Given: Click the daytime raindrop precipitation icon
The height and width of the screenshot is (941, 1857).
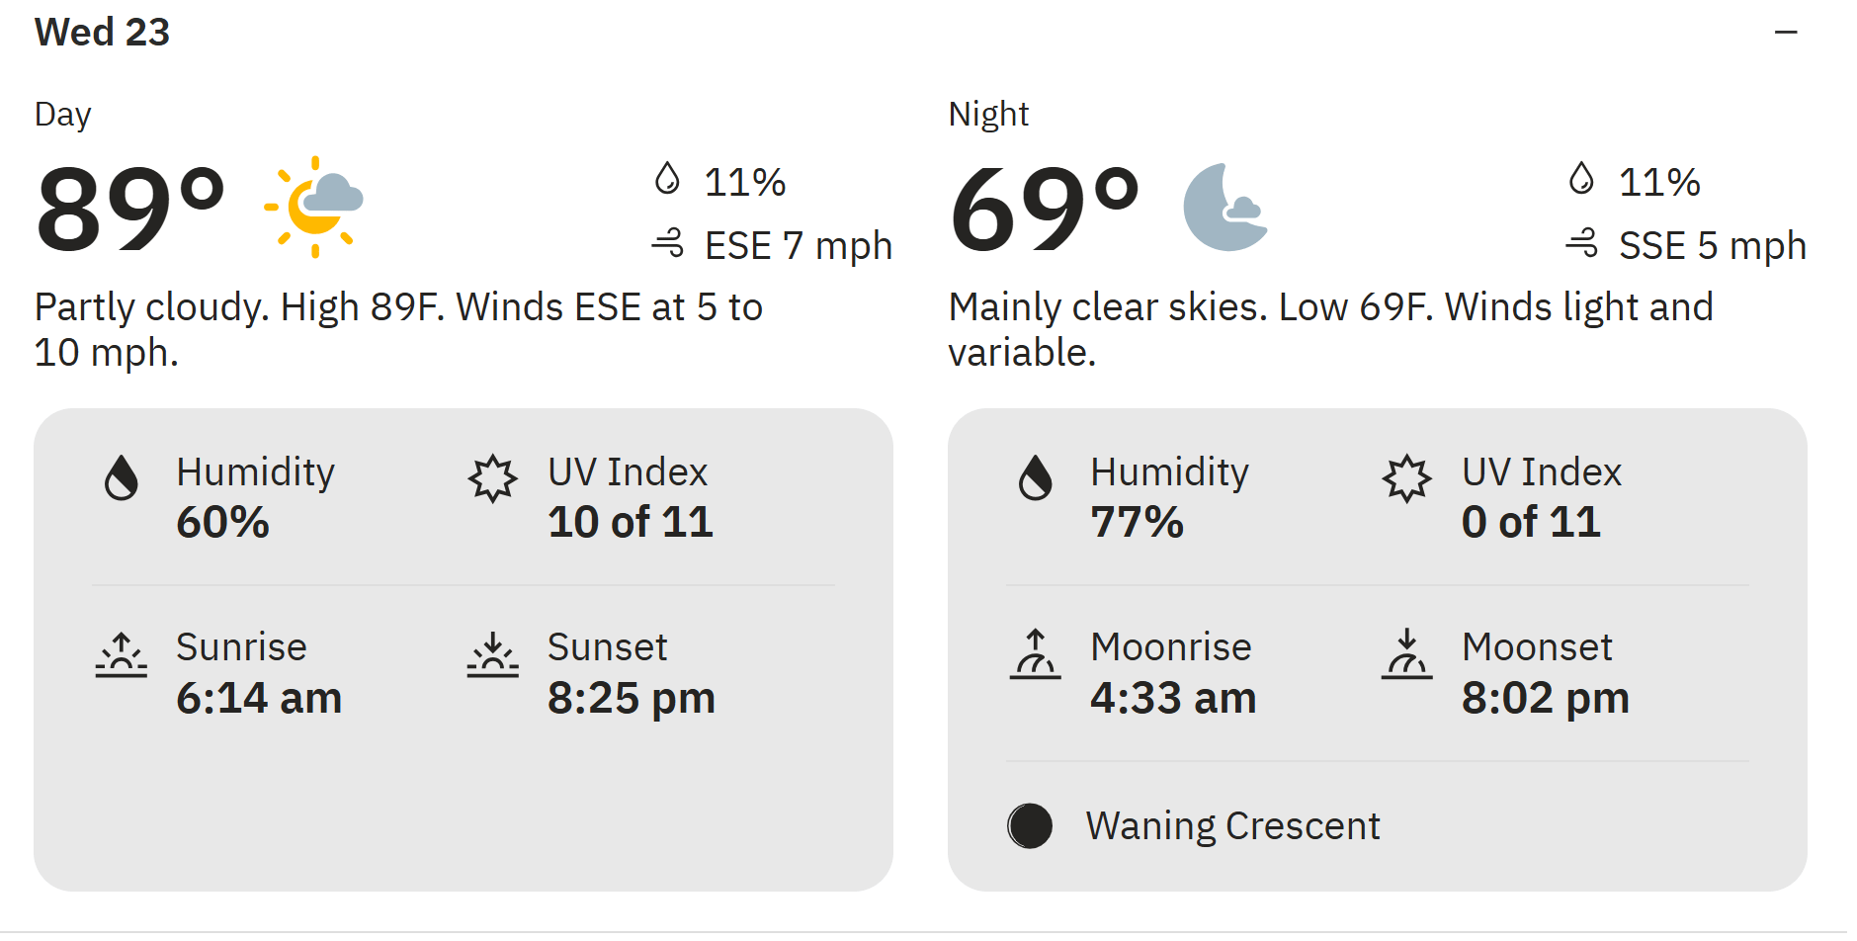Looking at the screenshot, I should coord(667,178).
